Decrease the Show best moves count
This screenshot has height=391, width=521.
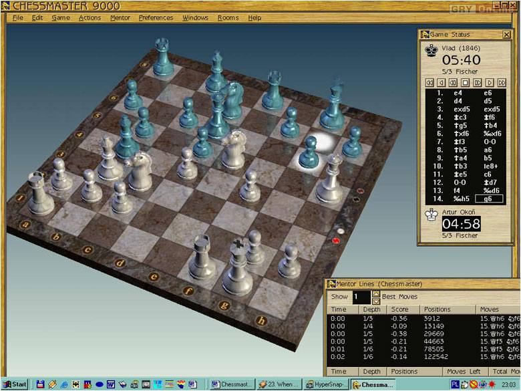pyautogui.click(x=376, y=301)
